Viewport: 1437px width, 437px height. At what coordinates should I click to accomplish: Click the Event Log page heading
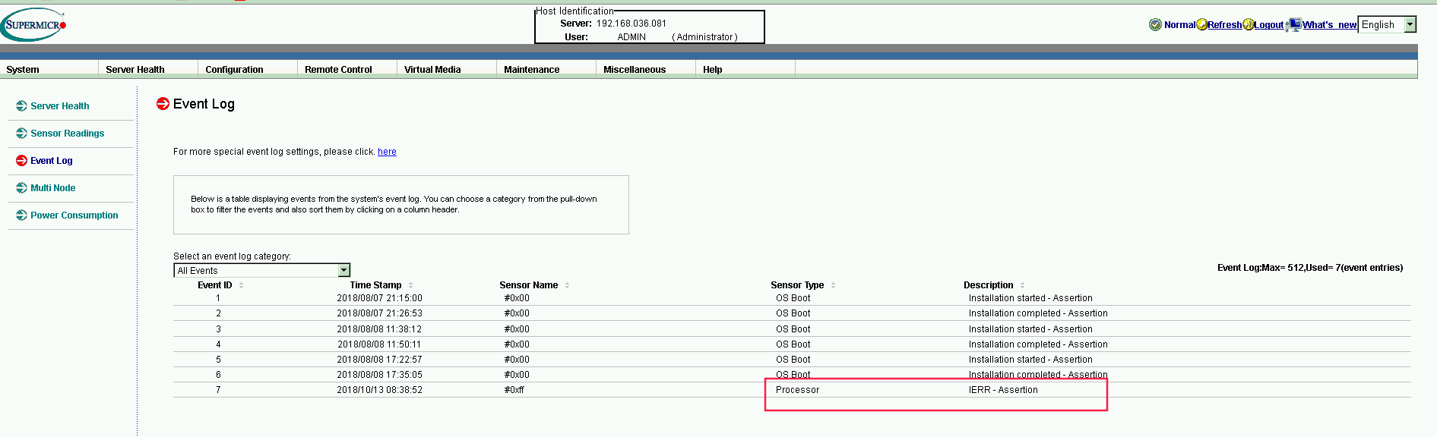pos(204,104)
